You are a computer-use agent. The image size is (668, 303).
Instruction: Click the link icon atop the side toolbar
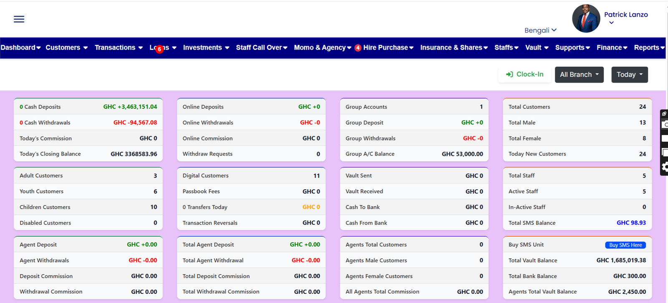(664, 114)
